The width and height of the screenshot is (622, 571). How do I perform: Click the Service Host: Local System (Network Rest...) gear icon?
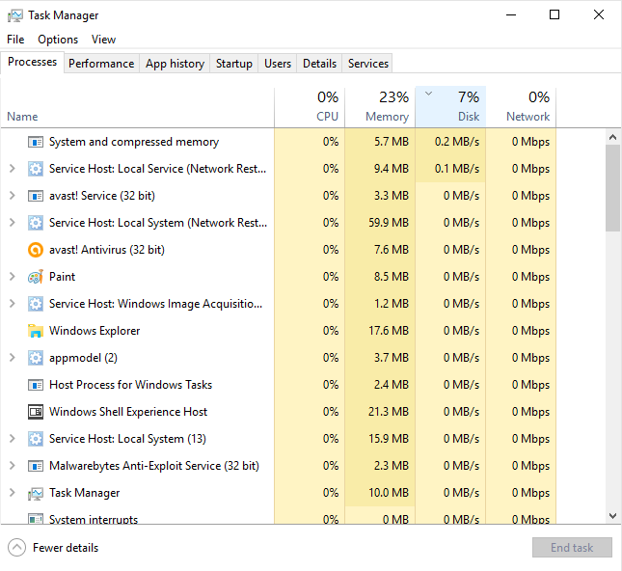(x=36, y=223)
